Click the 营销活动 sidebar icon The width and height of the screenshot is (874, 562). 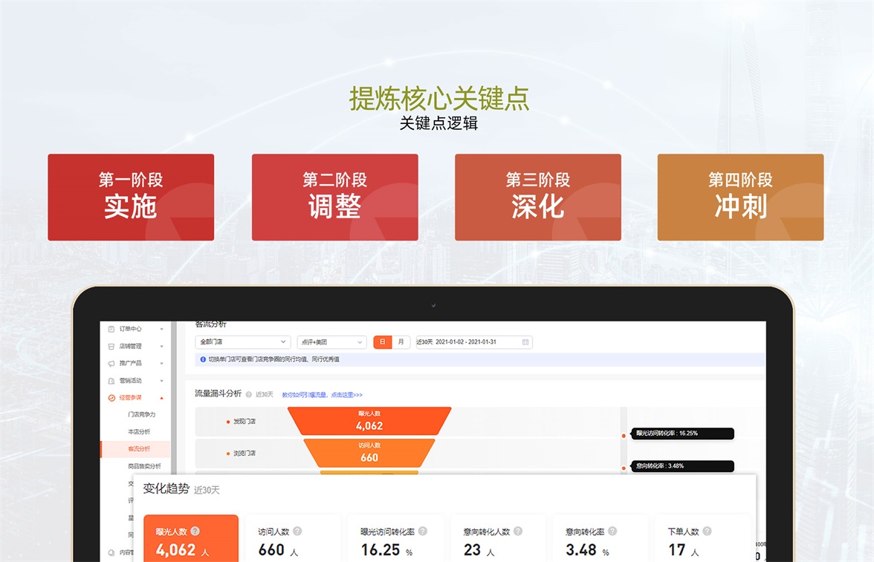click(x=111, y=380)
